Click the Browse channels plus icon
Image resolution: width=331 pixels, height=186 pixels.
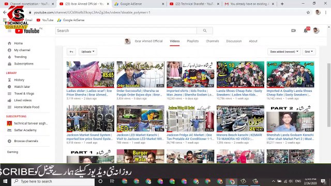click(9, 141)
